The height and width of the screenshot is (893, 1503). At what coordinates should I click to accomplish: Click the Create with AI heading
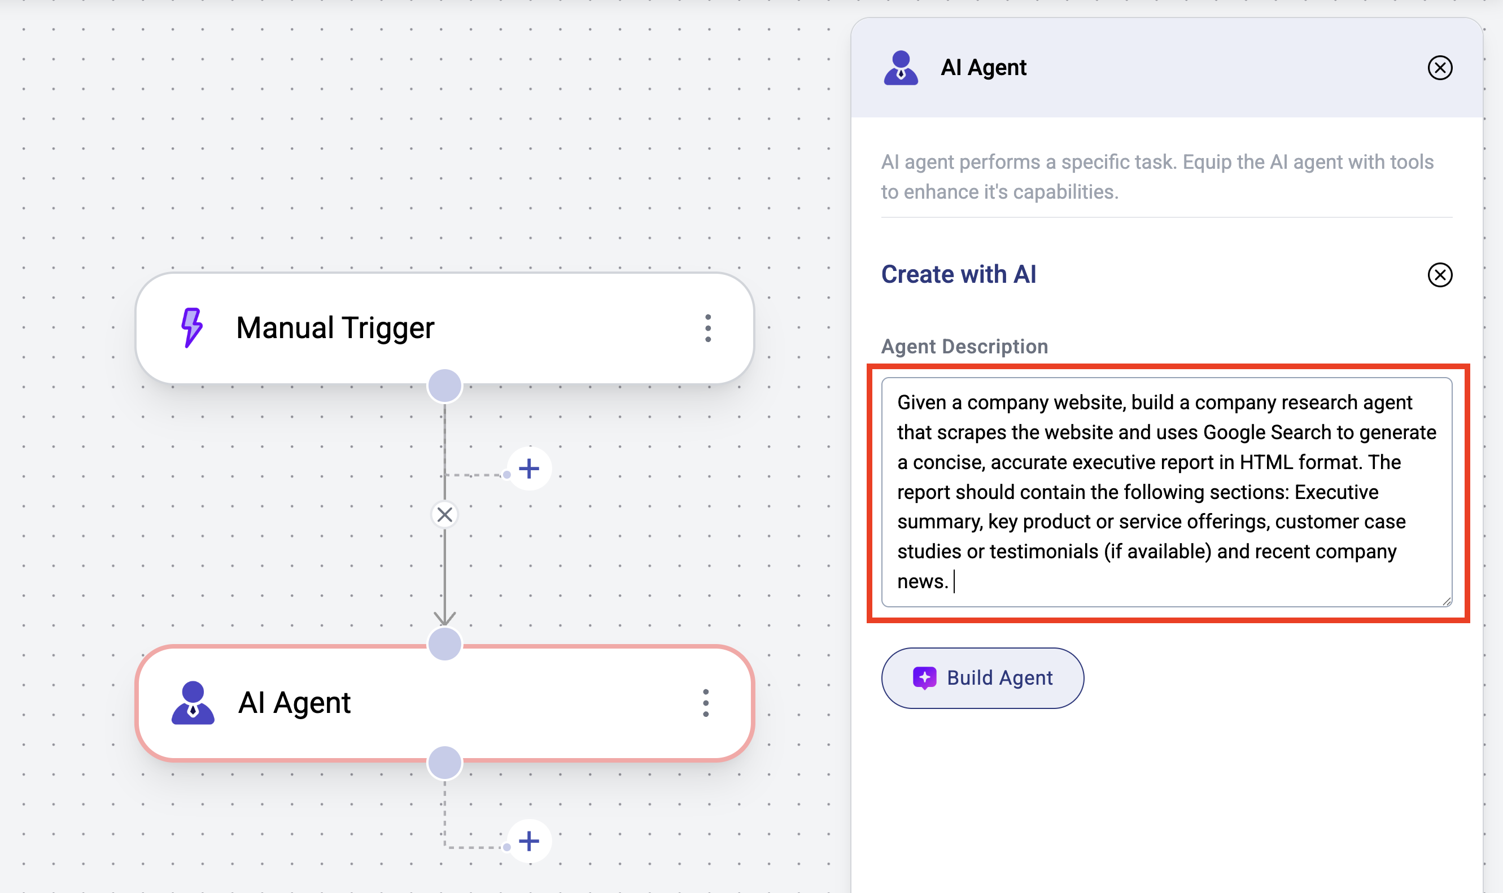coord(958,274)
